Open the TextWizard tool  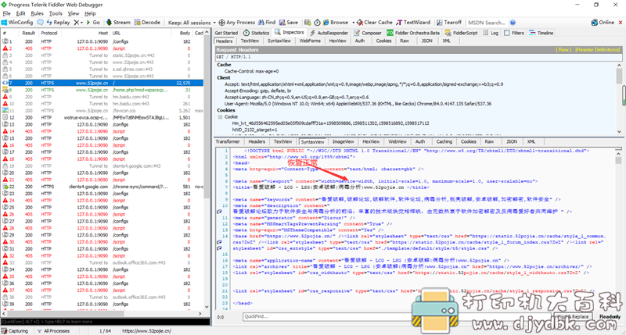(413, 23)
